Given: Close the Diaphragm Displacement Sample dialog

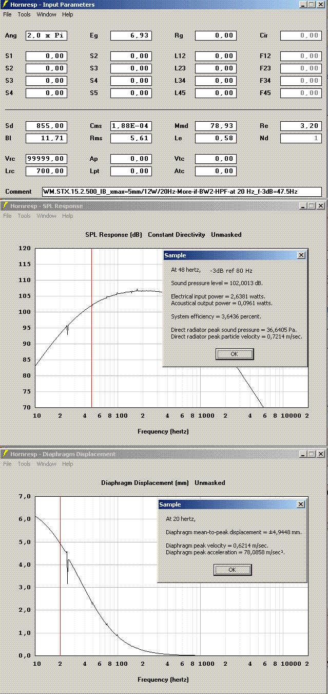Looking at the screenshot, I should [301, 504].
